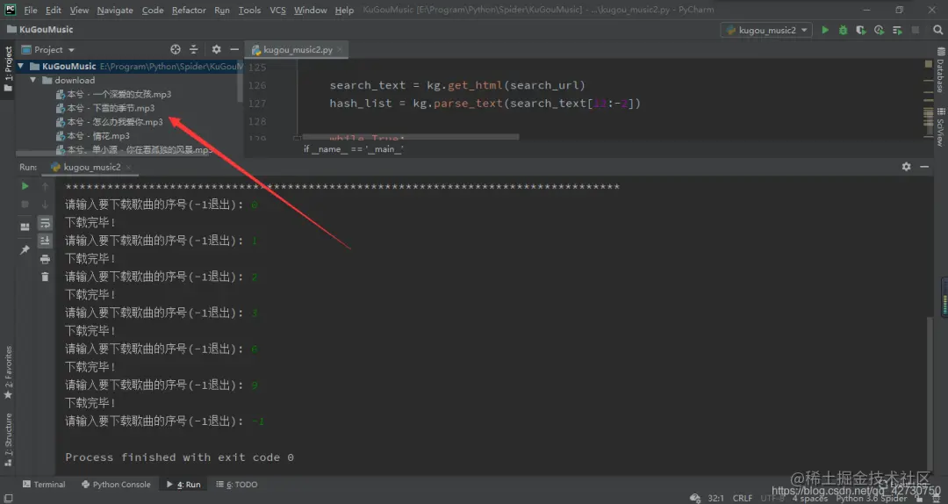Toggle the Z: Structure side tool button
The height and width of the screenshot is (504, 948).
coord(8,439)
